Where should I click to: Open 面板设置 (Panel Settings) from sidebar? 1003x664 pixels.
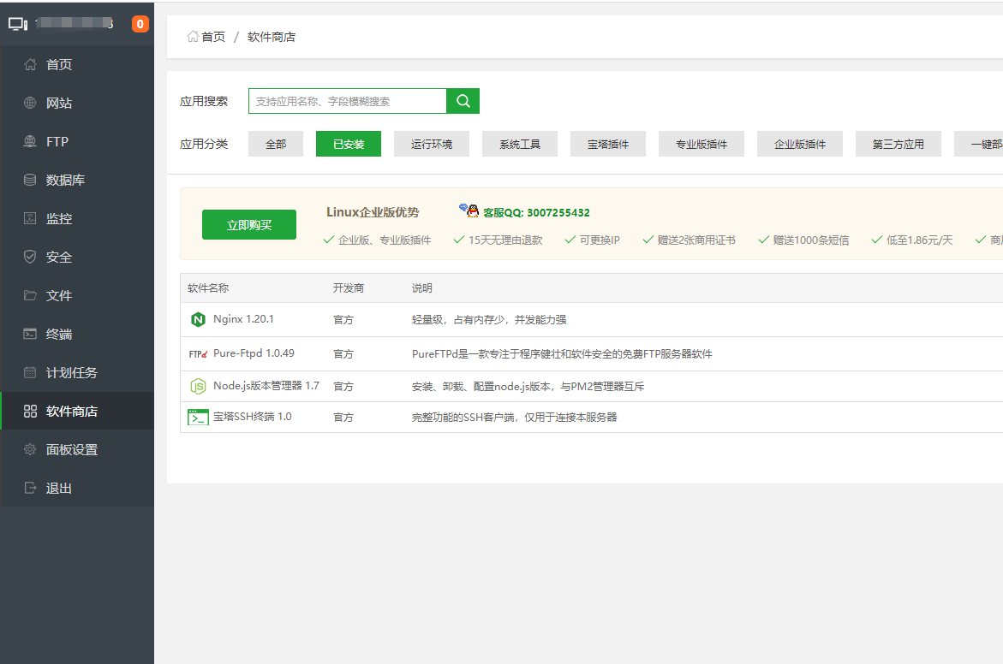coord(60,449)
